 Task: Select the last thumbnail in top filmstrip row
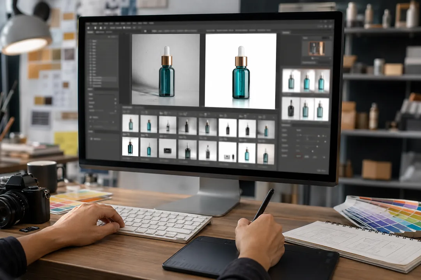[x=266, y=129]
